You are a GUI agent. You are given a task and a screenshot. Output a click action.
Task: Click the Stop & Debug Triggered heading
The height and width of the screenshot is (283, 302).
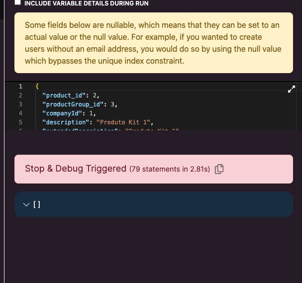coord(76,169)
